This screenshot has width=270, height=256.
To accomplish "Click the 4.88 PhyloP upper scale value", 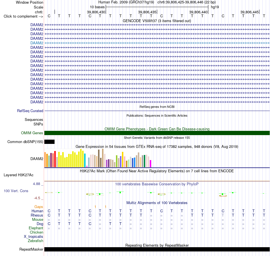I will pos(36,184).
